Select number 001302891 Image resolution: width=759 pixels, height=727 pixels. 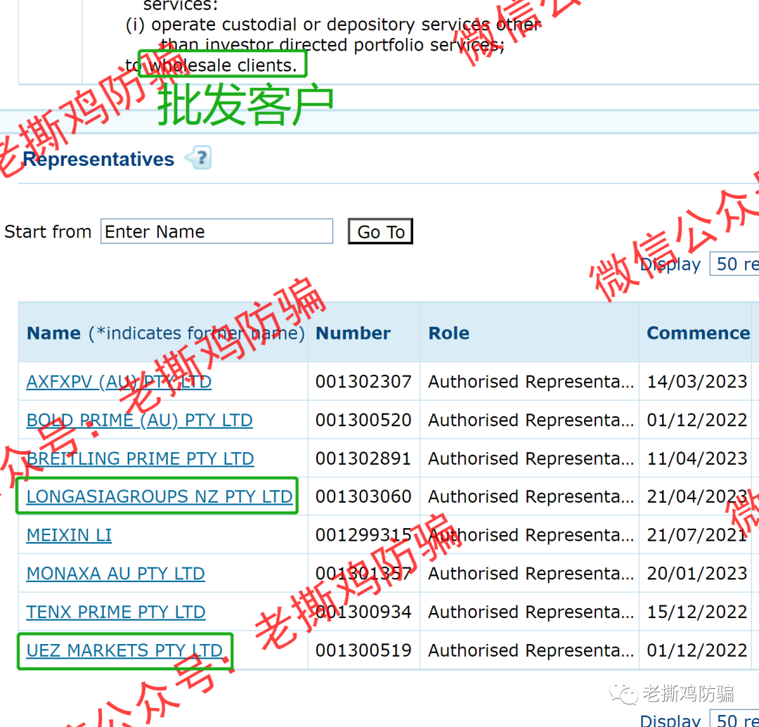[x=363, y=458]
